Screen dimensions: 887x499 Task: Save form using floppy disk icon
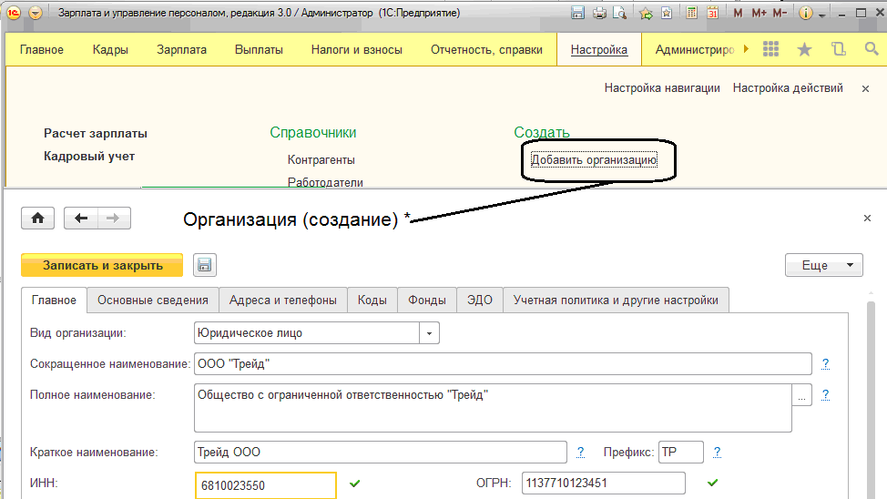(205, 265)
